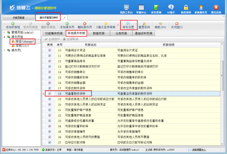Click 保存设置 toolbar button
This screenshot has height=154, width=227.
128,25
